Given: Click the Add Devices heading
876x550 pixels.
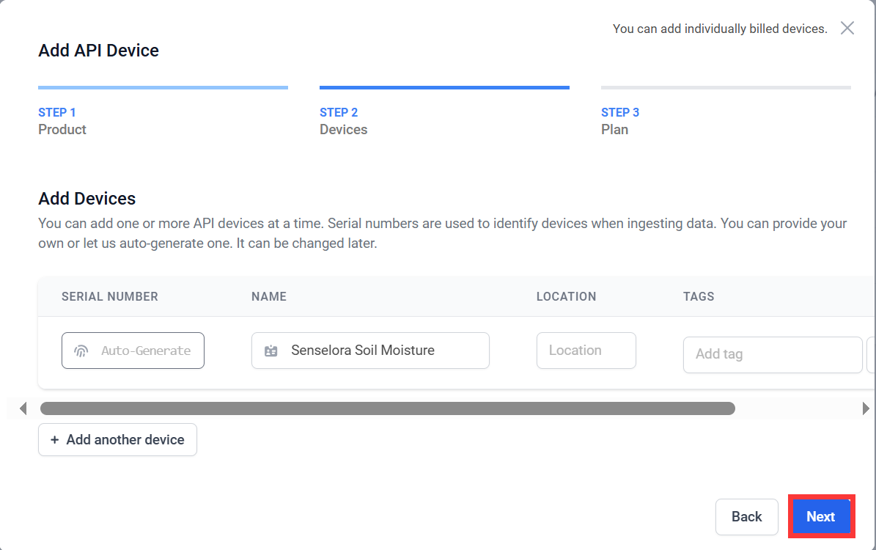Looking at the screenshot, I should pyautogui.click(x=87, y=199).
